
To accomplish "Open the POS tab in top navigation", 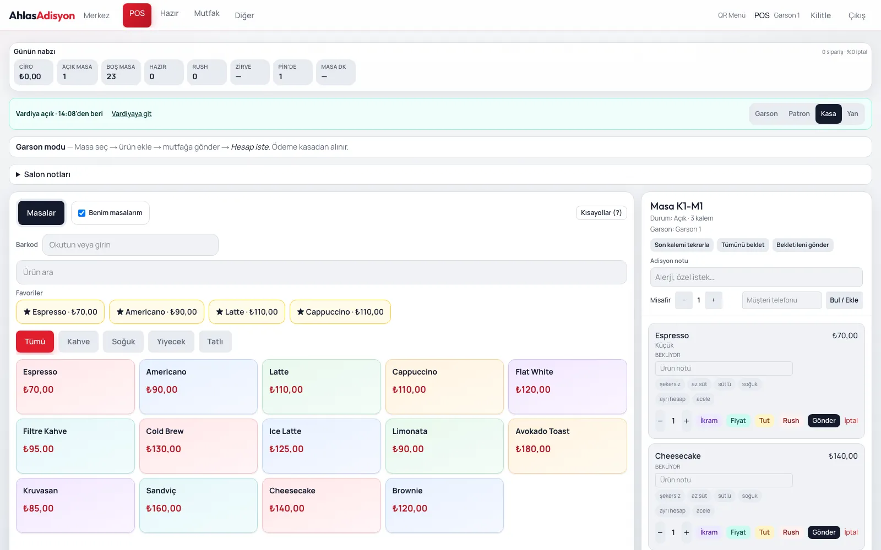I will coord(137,15).
